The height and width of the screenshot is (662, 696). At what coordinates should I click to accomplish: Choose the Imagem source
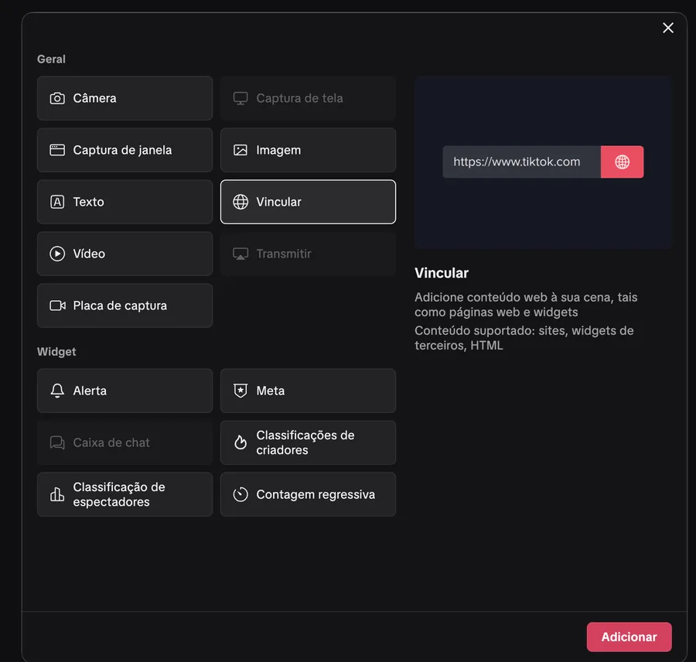308,150
